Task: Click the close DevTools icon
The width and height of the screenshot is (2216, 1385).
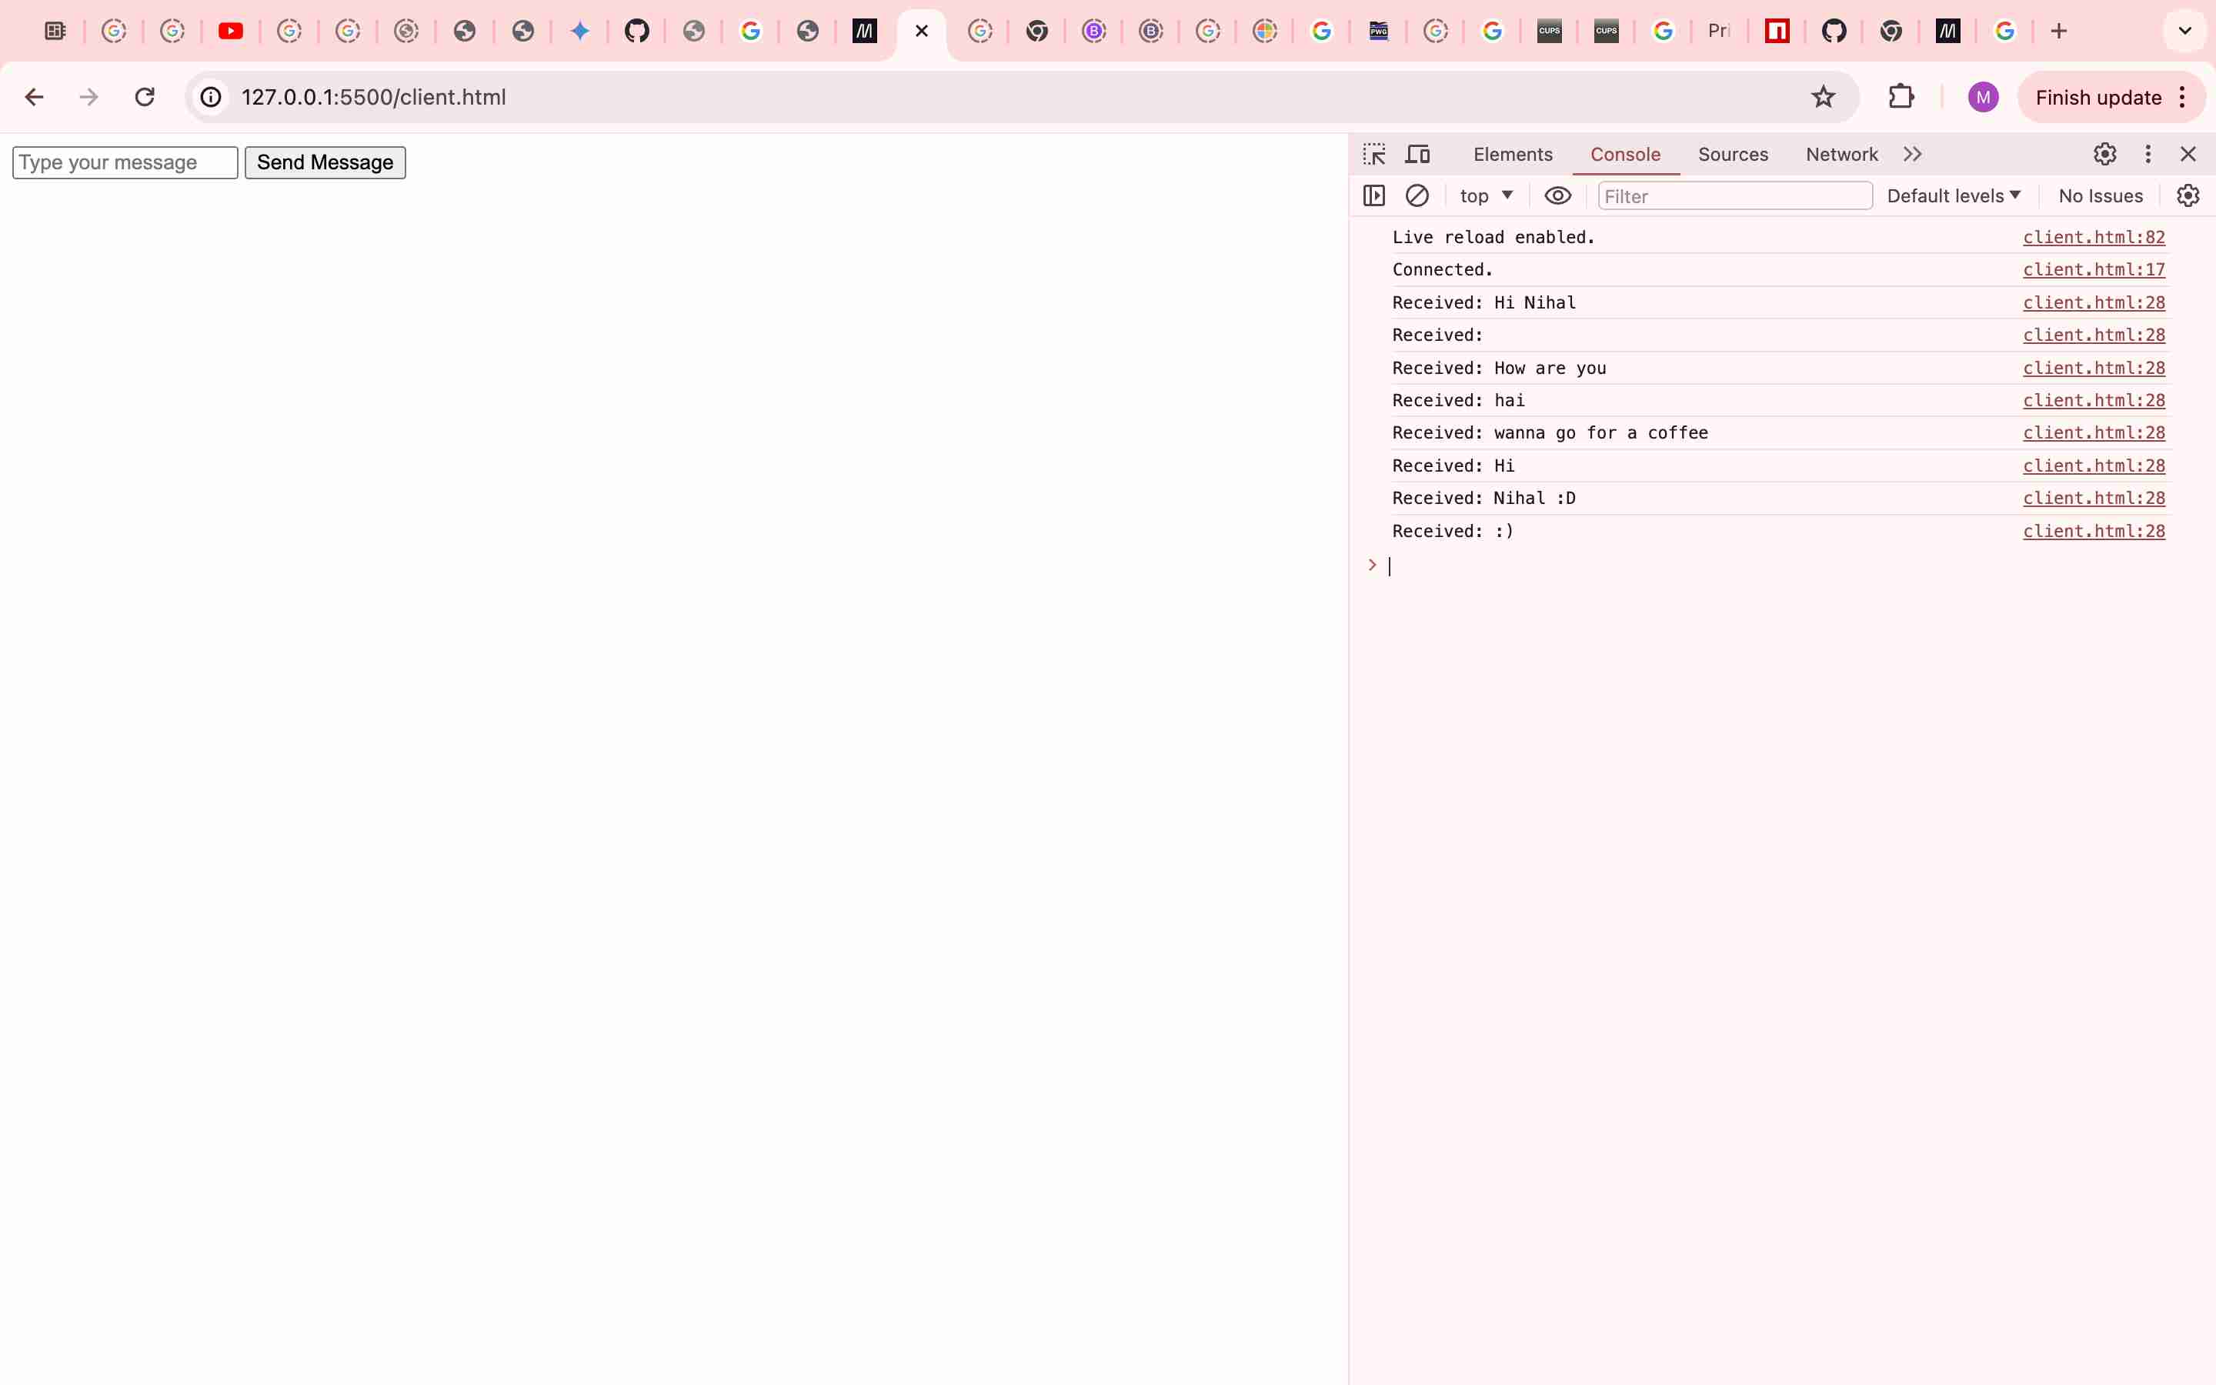Action: pos(2188,153)
